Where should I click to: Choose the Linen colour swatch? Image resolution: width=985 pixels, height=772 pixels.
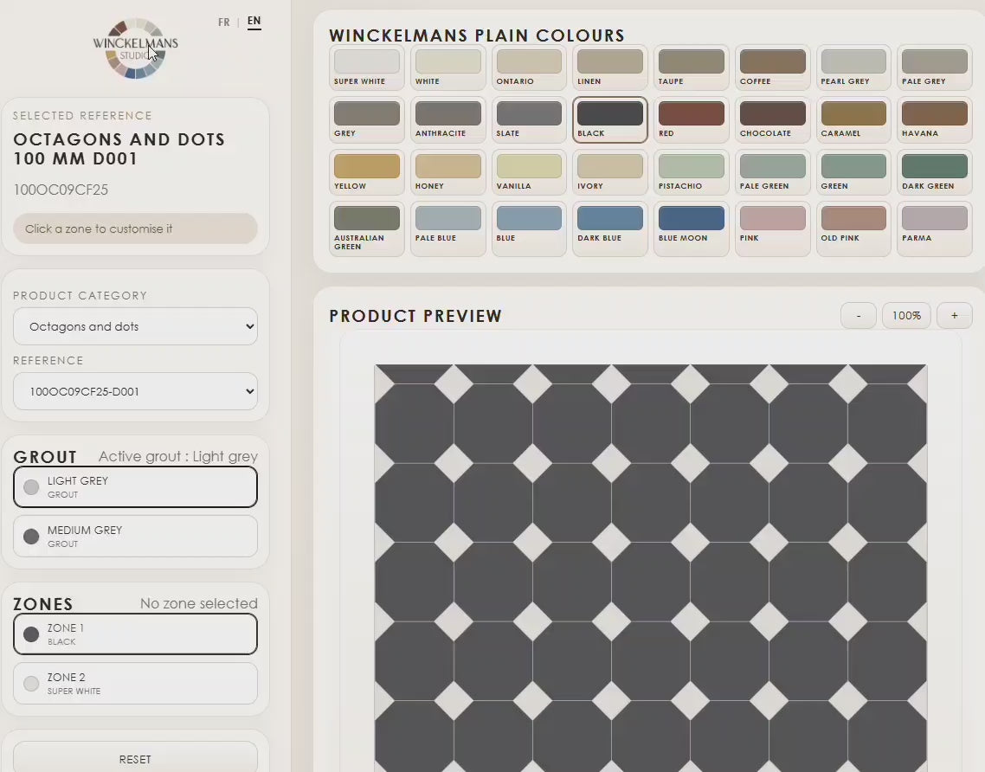click(610, 68)
